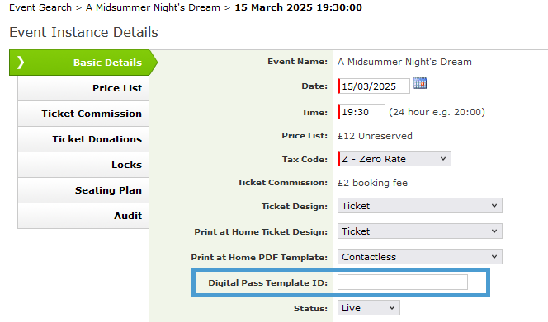Focus the Time input field
This screenshot has height=322, width=548.
coord(361,112)
